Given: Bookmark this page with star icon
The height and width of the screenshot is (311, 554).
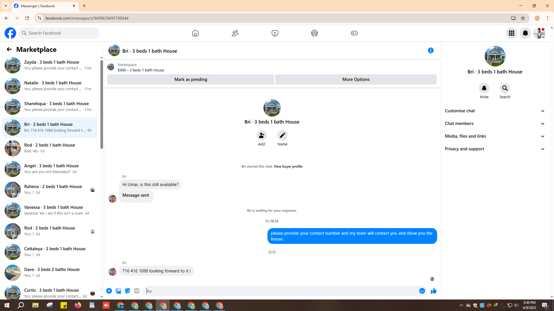Looking at the screenshot, I should [523, 18].
